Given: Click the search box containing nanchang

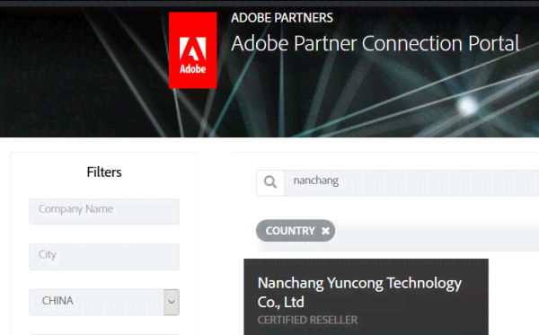Looking at the screenshot, I should [x=411, y=183].
